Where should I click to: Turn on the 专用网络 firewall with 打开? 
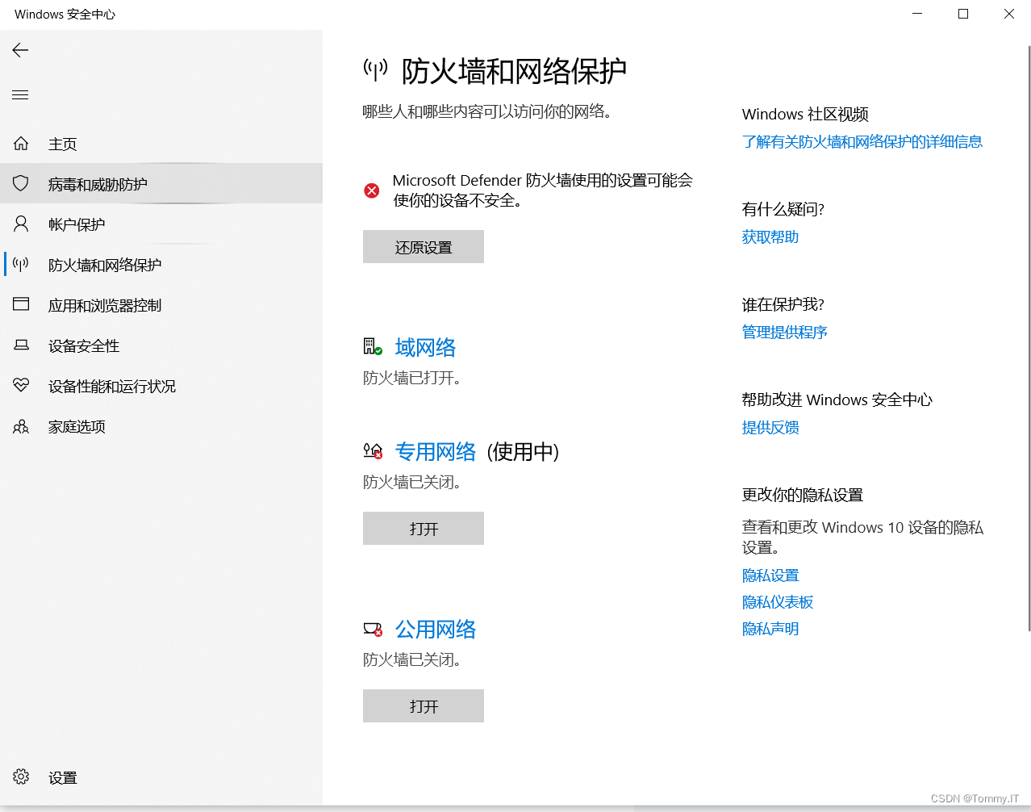click(x=423, y=528)
